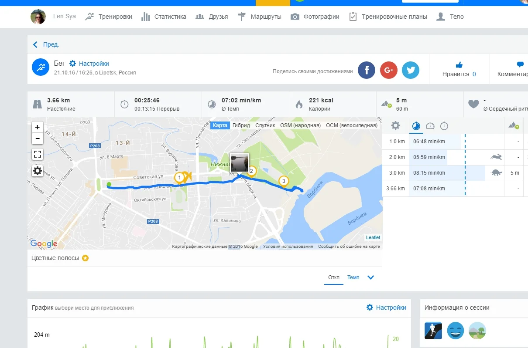
Task: Open the Тело section
Action: tap(450, 17)
